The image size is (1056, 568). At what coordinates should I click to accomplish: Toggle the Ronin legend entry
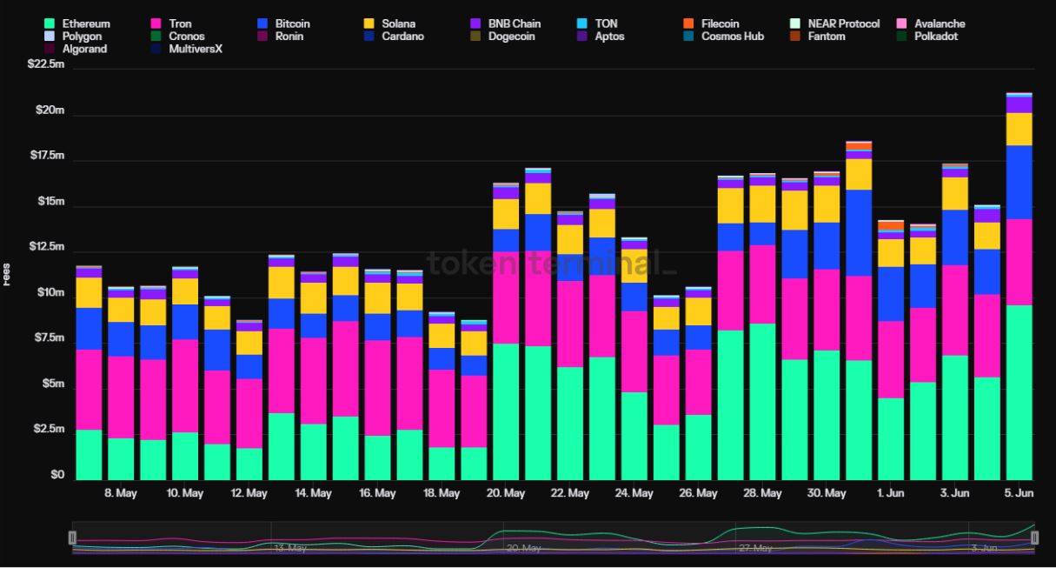pos(281,37)
